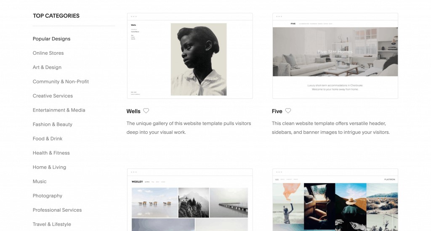The width and height of the screenshot is (431, 231).
Task: Favorite the Wells template heart icon
Action: click(x=146, y=111)
